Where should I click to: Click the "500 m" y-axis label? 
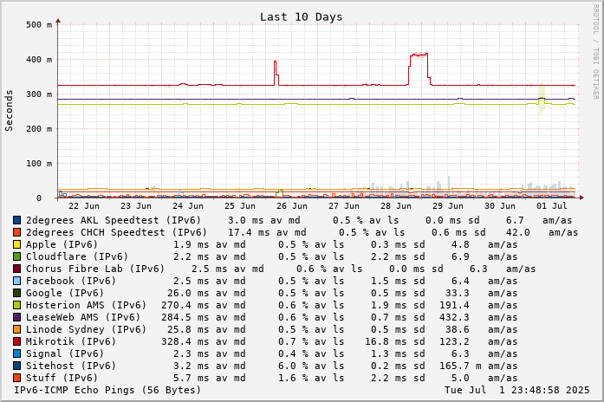point(39,24)
